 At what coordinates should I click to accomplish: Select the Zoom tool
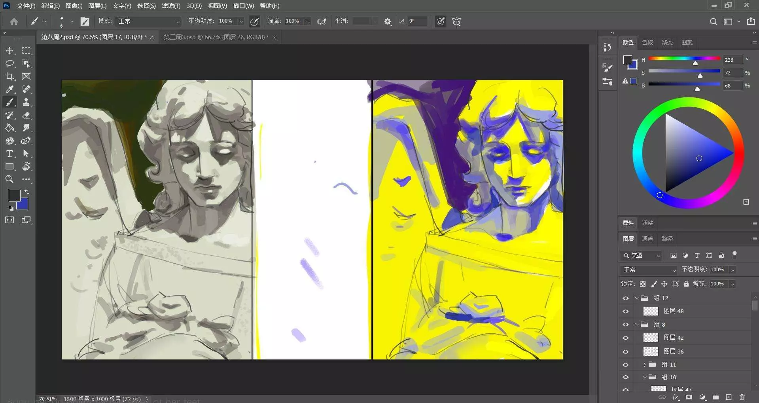click(x=9, y=179)
